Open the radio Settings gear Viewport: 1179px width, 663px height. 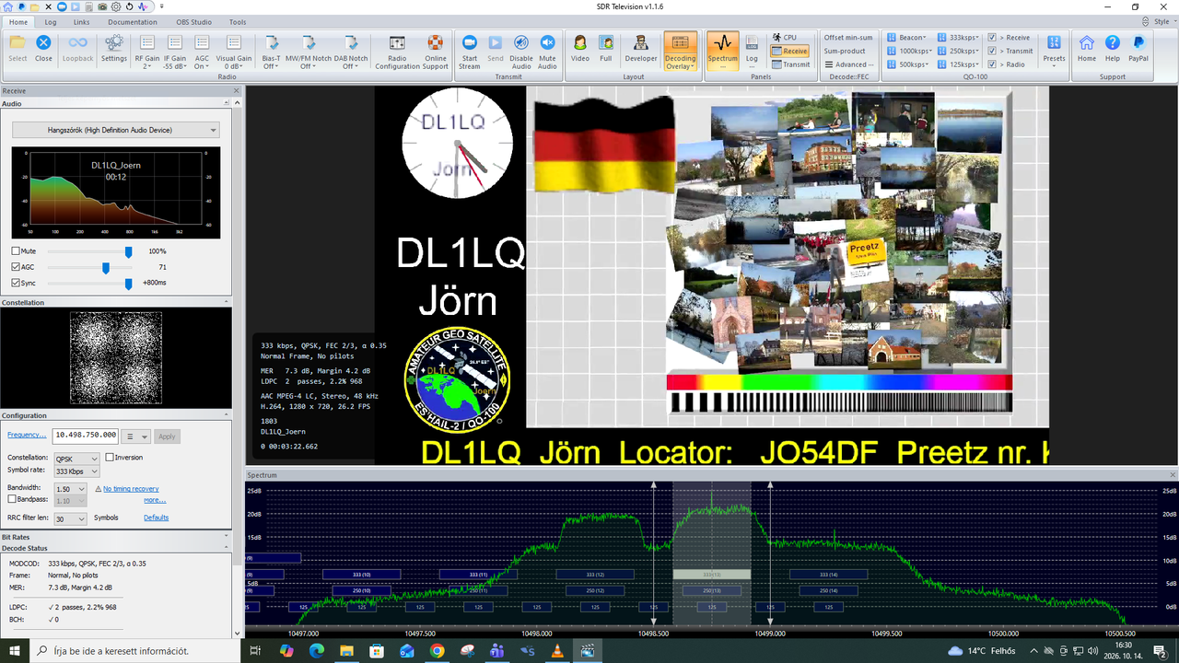point(114,48)
